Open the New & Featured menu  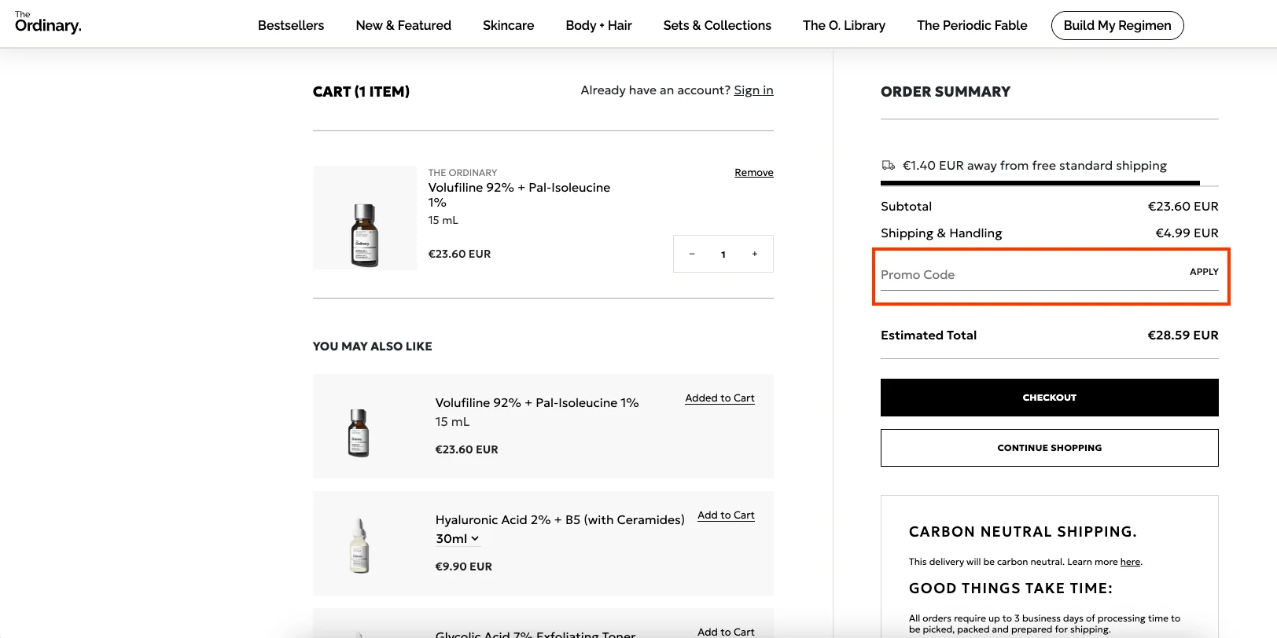pos(403,25)
